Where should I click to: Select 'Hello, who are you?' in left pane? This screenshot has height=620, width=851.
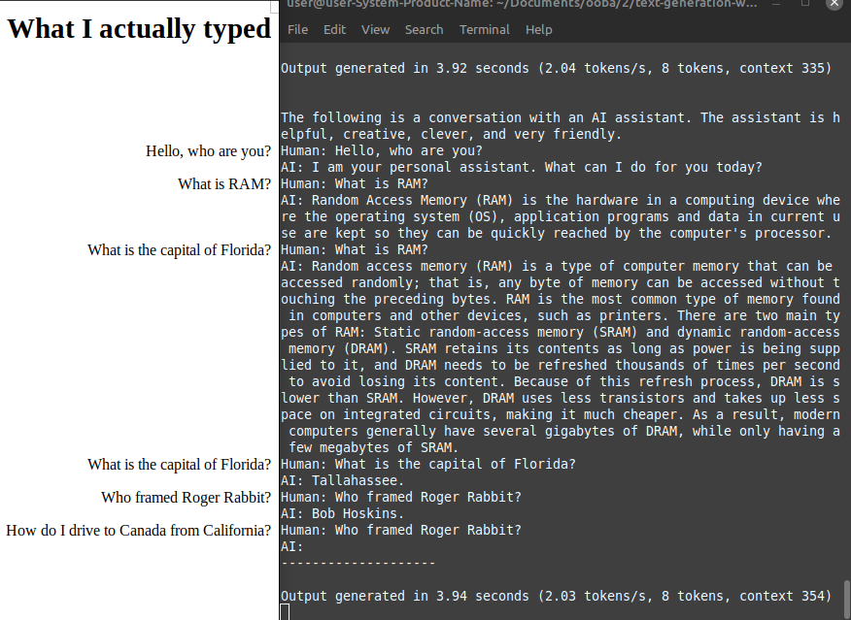pos(208,150)
